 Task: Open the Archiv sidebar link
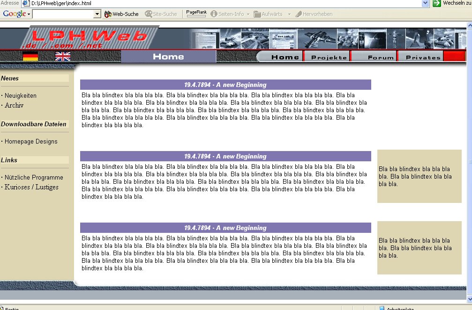[x=14, y=106]
